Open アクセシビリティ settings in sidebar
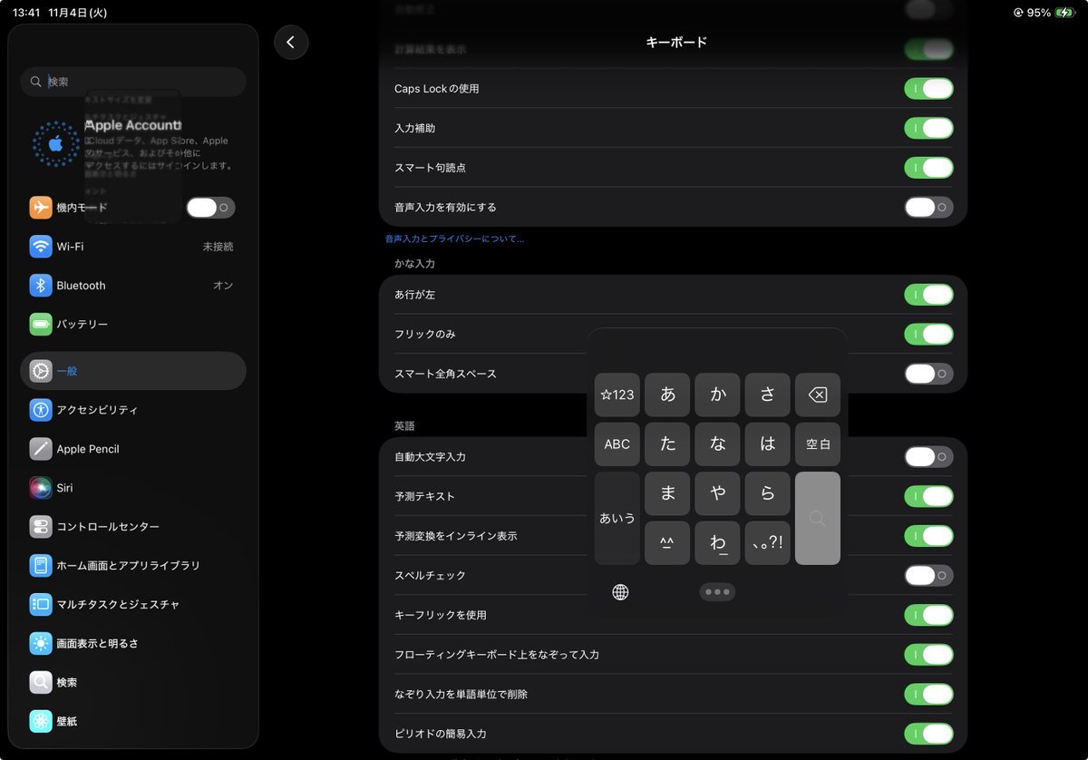Viewport: 1088px width, 760px height. pyautogui.click(x=132, y=410)
